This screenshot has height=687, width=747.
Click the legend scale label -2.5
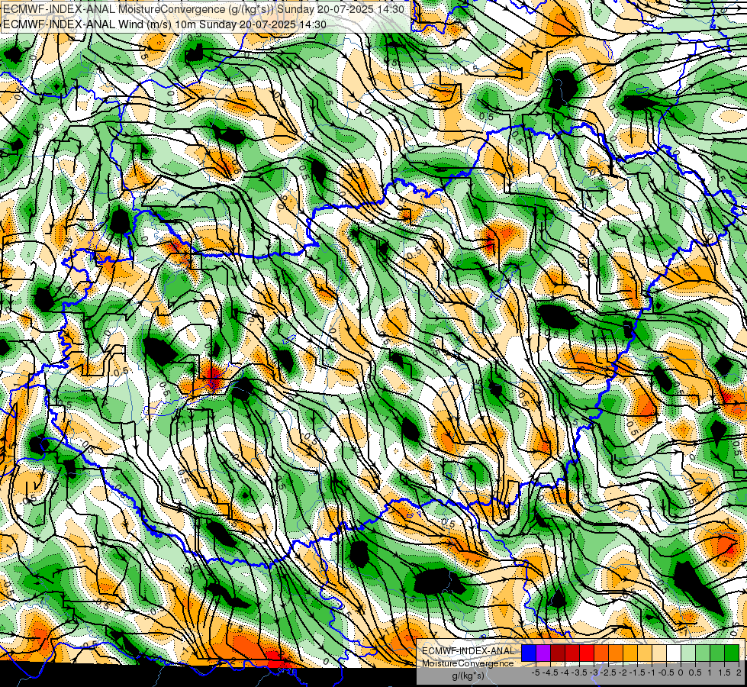pos(608,672)
